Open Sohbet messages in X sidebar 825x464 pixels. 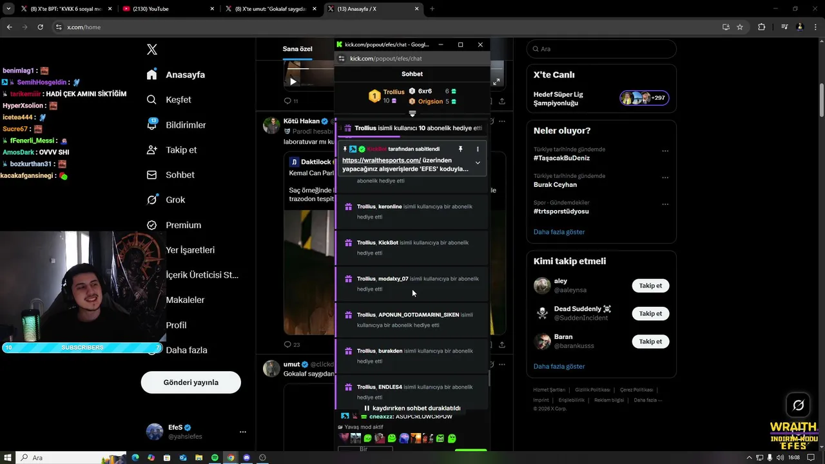coord(170,175)
